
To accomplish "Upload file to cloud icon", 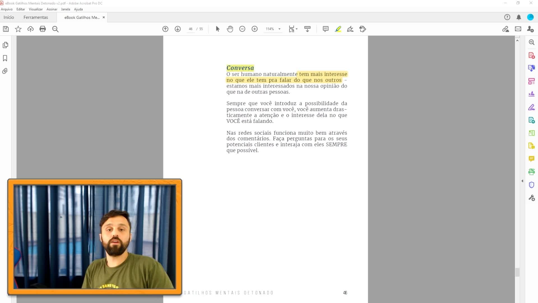I will (x=31, y=29).
